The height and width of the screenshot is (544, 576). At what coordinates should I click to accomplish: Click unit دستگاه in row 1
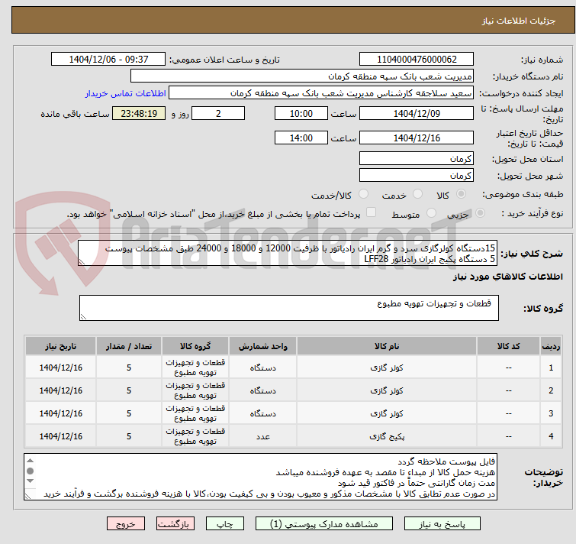pyautogui.click(x=263, y=368)
